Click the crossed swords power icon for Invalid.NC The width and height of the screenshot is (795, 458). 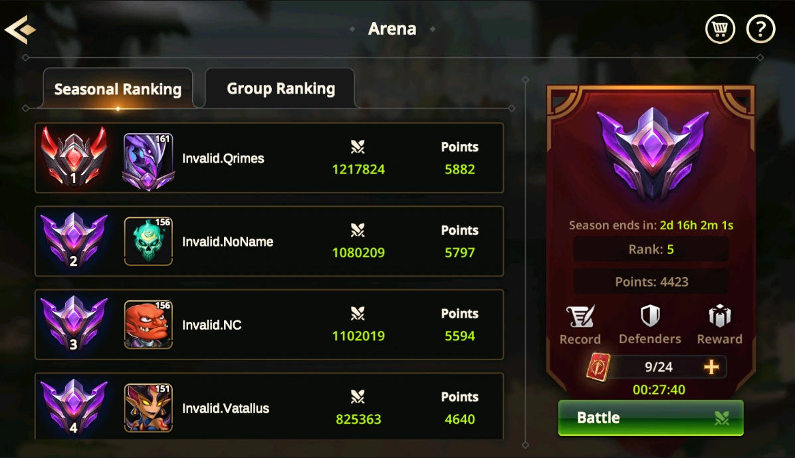pos(358,314)
